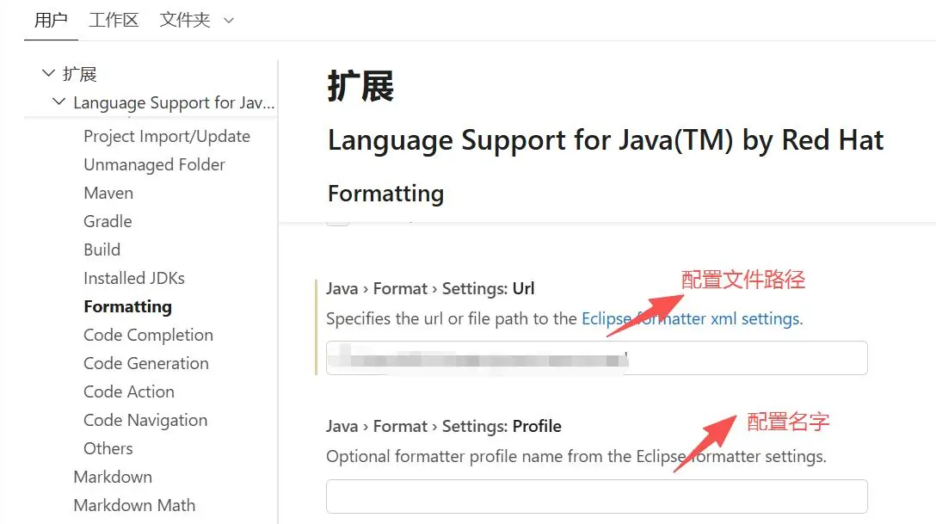Click the Formatting section heading
936x524 pixels.
385,194
